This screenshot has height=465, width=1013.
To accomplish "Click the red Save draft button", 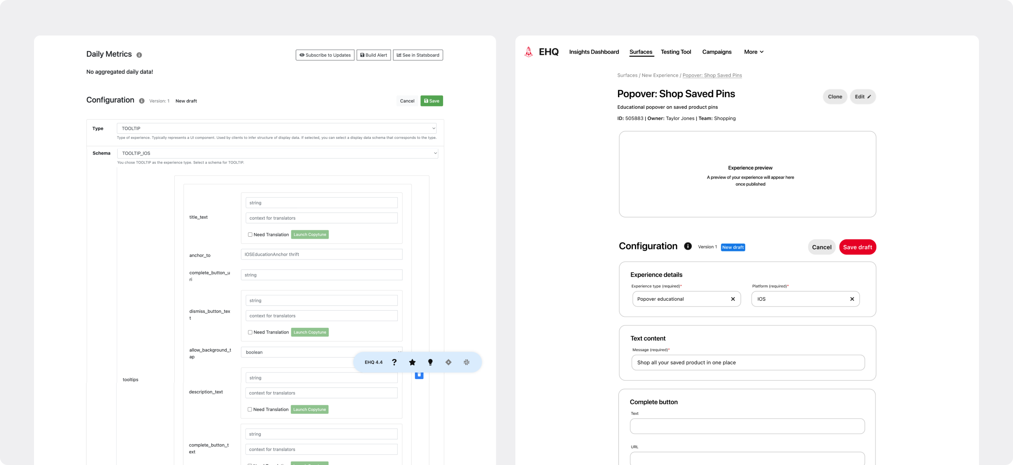I will tap(857, 247).
